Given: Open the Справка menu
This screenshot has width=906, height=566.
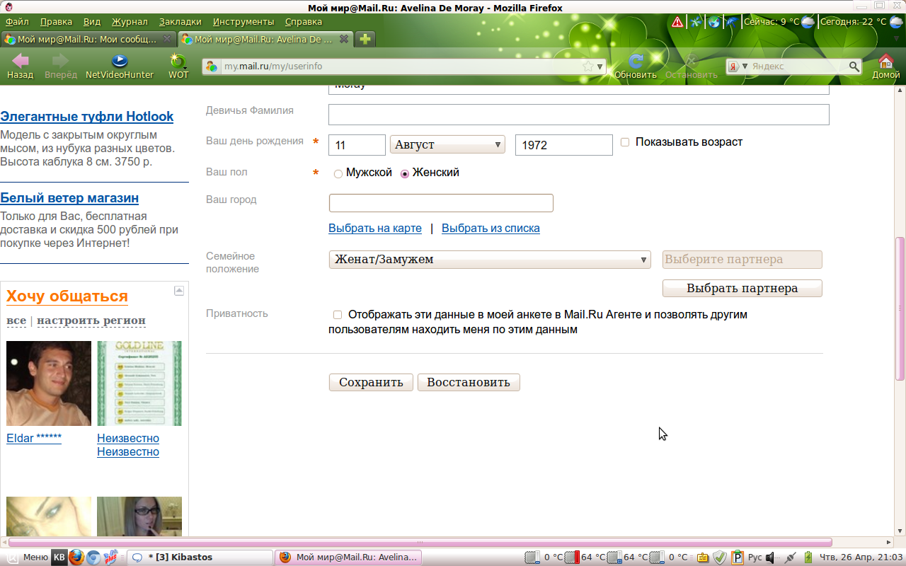Looking at the screenshot, I should pyautogui.click(x=303, y=22).
